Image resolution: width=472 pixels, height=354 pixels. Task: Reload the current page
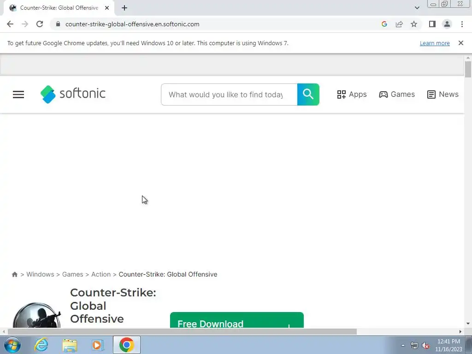(40, 24)
